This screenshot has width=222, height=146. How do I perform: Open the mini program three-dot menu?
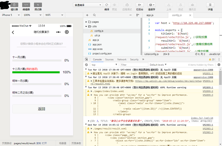point(58,32)
